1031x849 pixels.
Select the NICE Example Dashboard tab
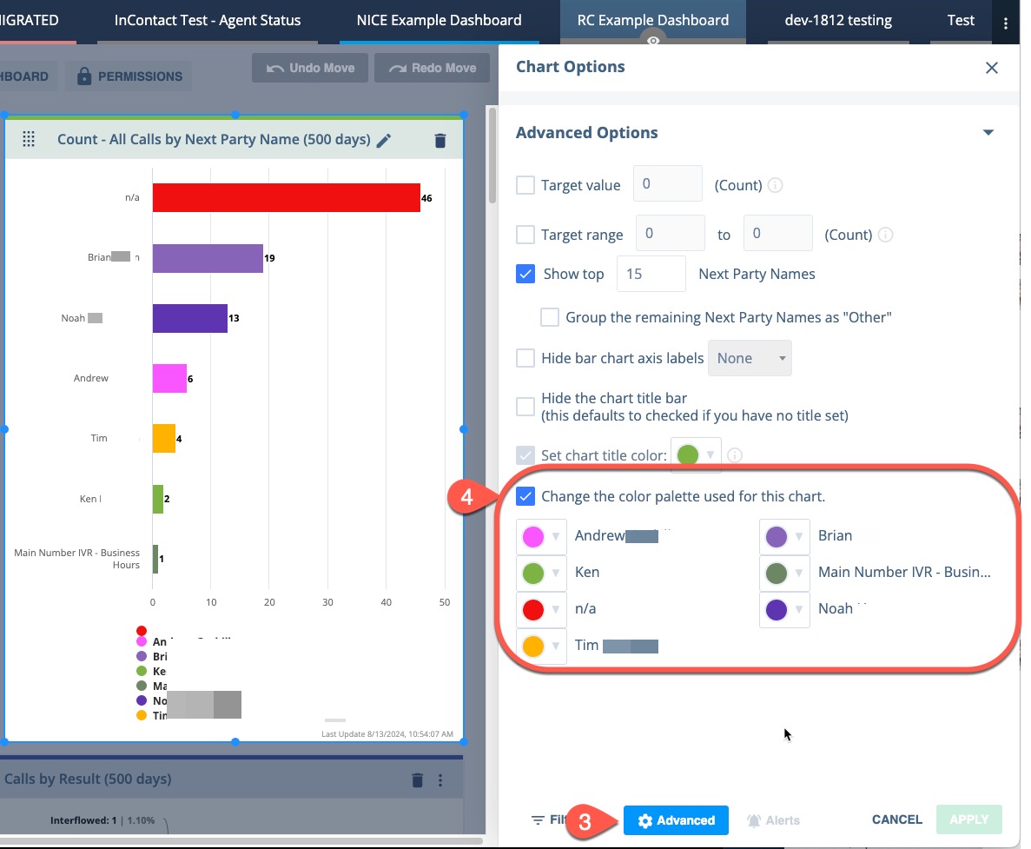click(x=438, y=19)
